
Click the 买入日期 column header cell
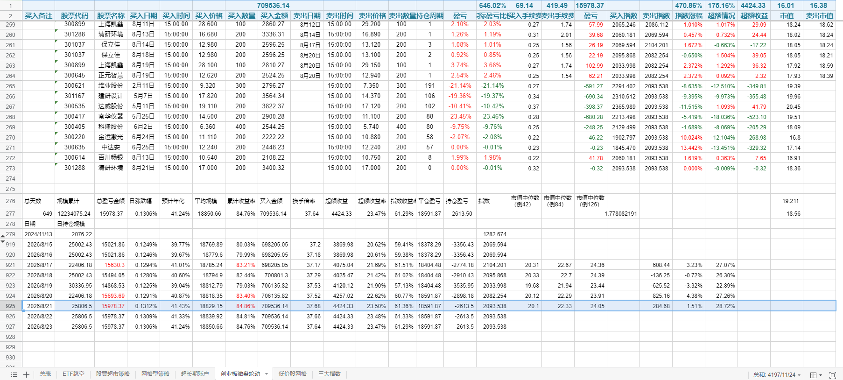click(x=143, y=15)
